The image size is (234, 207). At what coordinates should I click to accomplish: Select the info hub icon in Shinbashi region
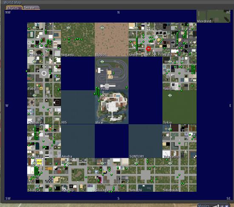coord(170,163)
